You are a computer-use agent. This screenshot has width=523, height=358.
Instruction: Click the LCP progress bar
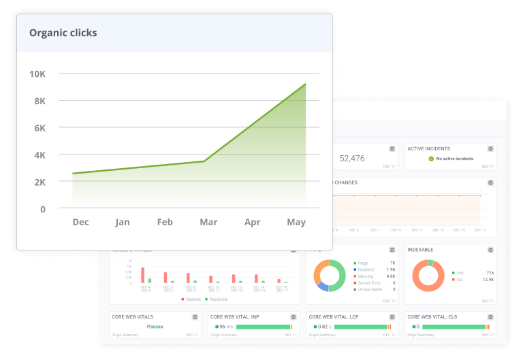(361, 327)
